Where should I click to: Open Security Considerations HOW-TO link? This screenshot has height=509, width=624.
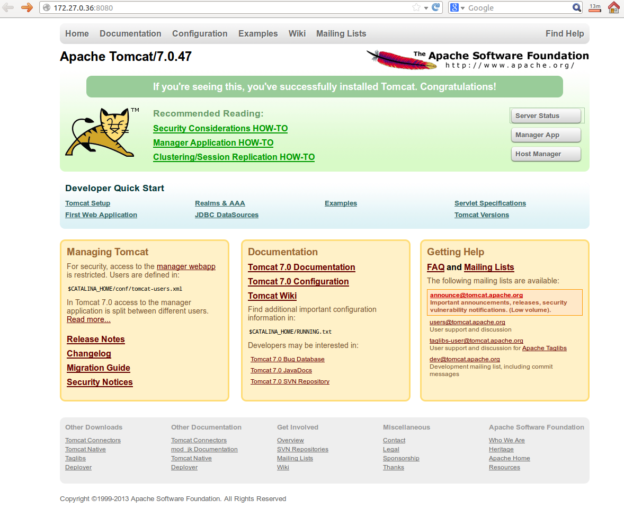220,129
